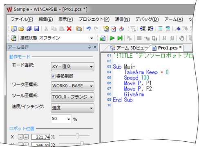This screenshot has width=199, height=147.
Task: Click the hand Breakpoint icon
Action: [181, 38]
